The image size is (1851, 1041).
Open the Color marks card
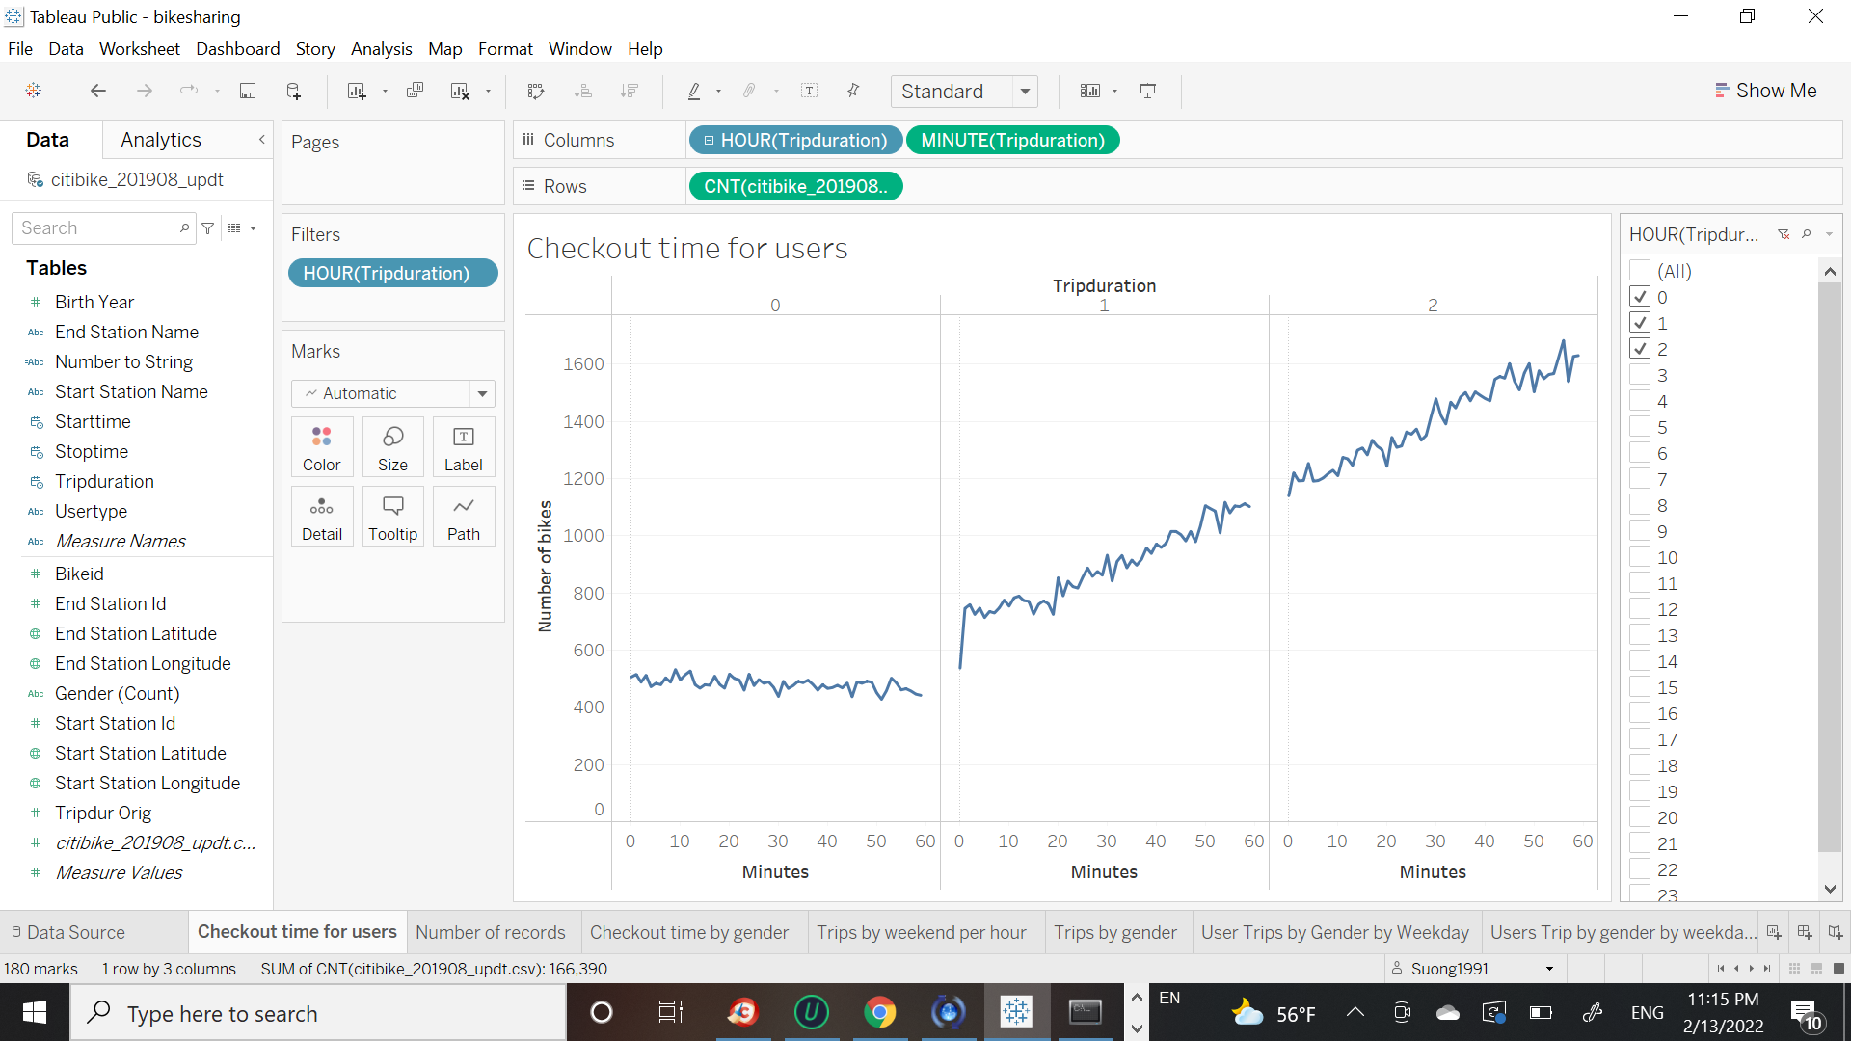(321, 447)
